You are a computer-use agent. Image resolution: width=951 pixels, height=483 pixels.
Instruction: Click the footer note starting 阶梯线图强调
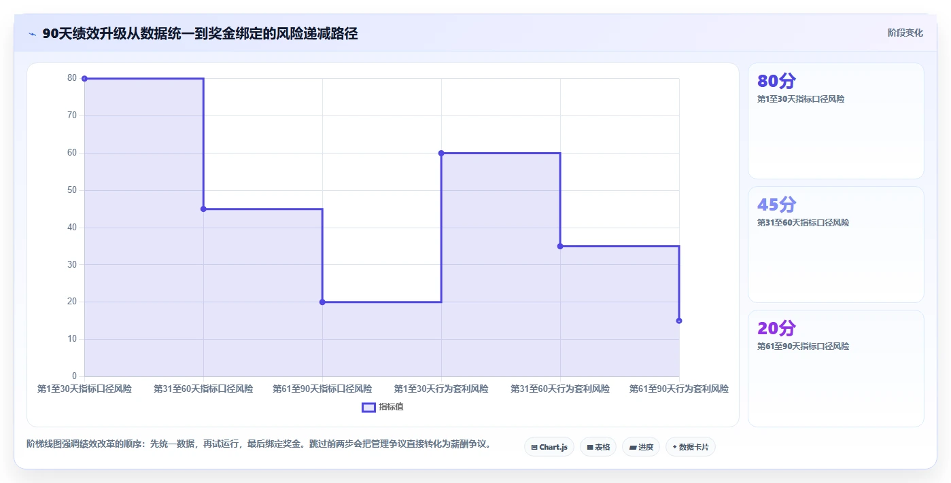(x=258, y=444)
